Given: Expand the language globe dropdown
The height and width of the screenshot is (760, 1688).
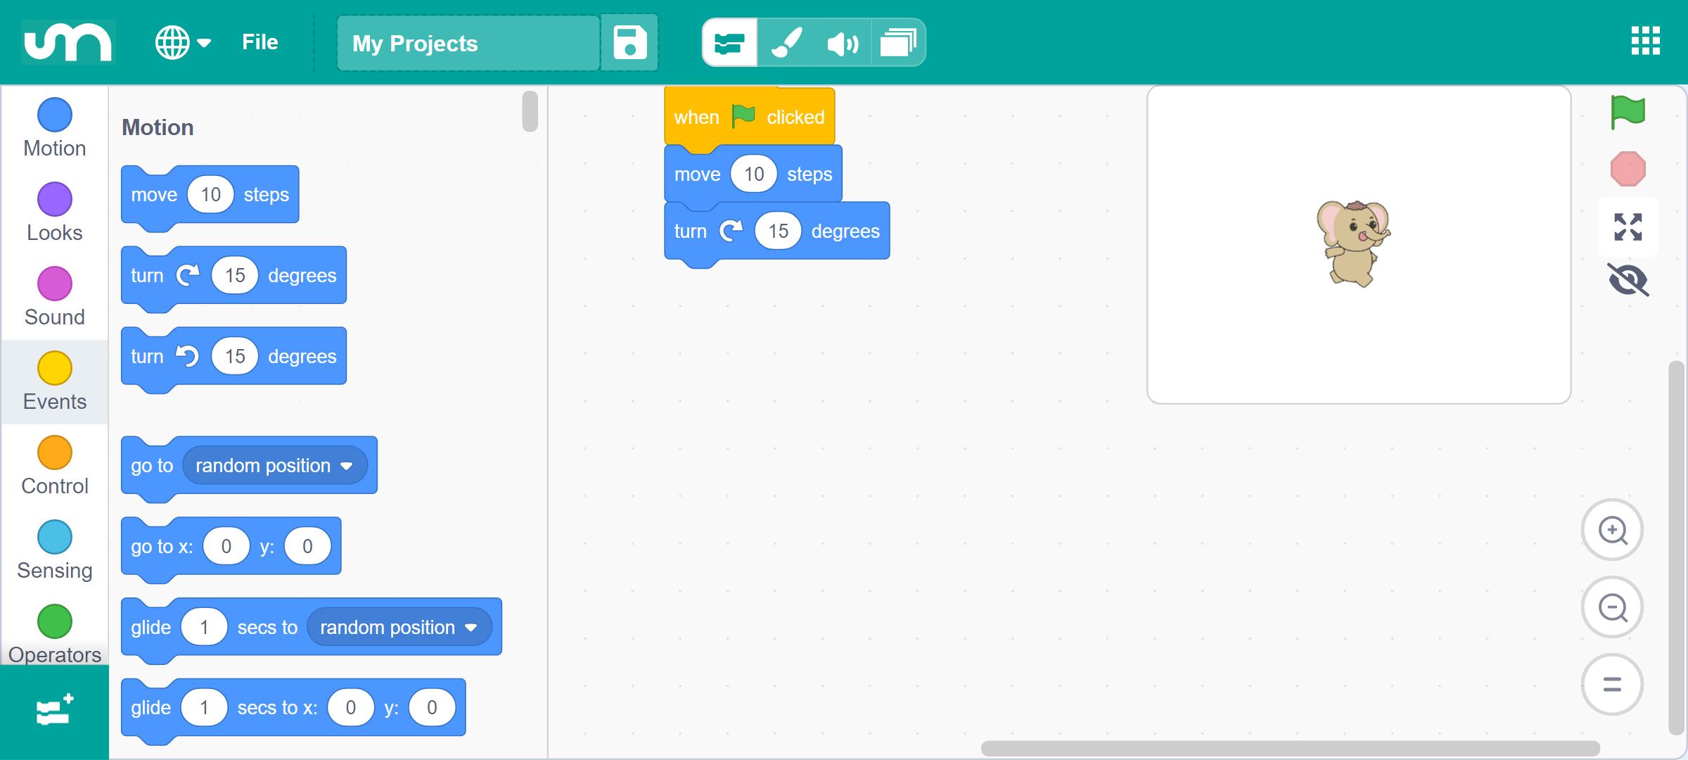Looking at the screenshot, I should (183, 43).
